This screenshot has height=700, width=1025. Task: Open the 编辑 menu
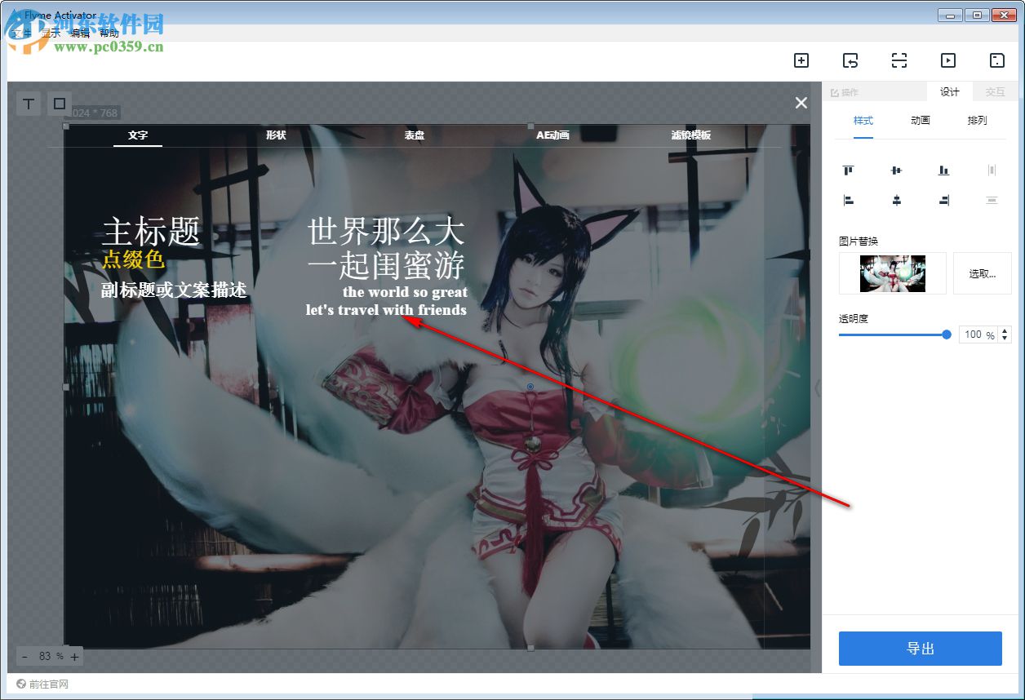pos(82,32)
